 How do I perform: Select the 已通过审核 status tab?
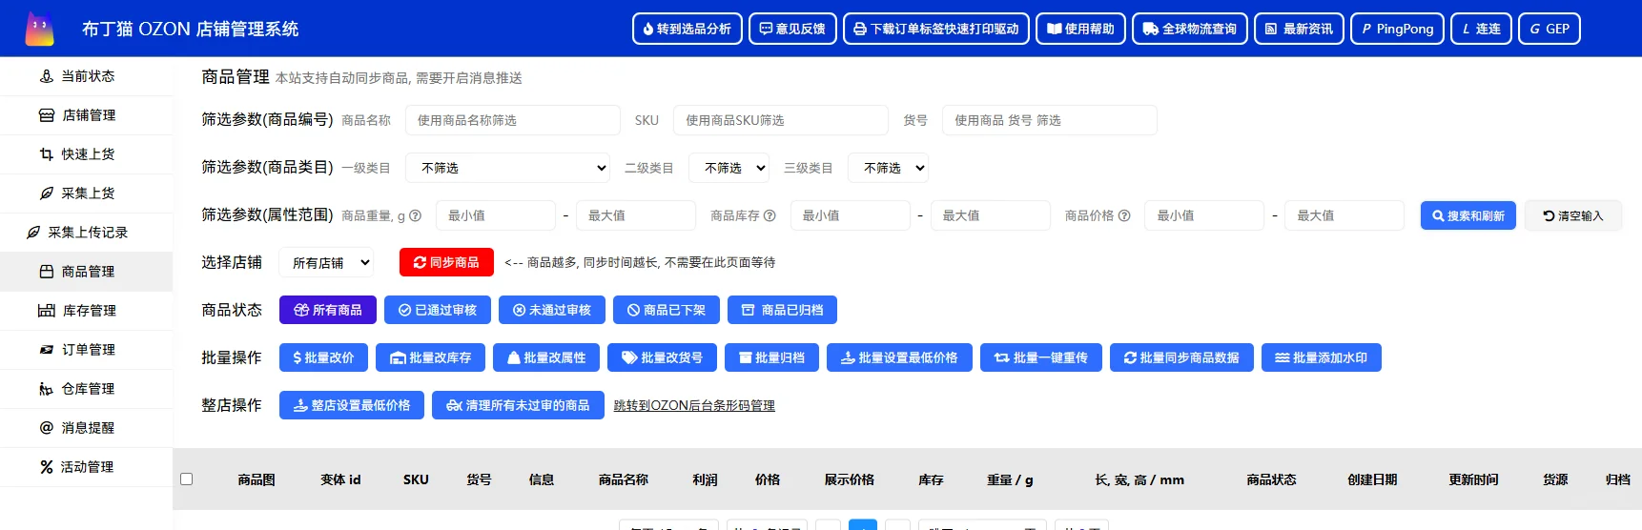(x=438, y=310)
